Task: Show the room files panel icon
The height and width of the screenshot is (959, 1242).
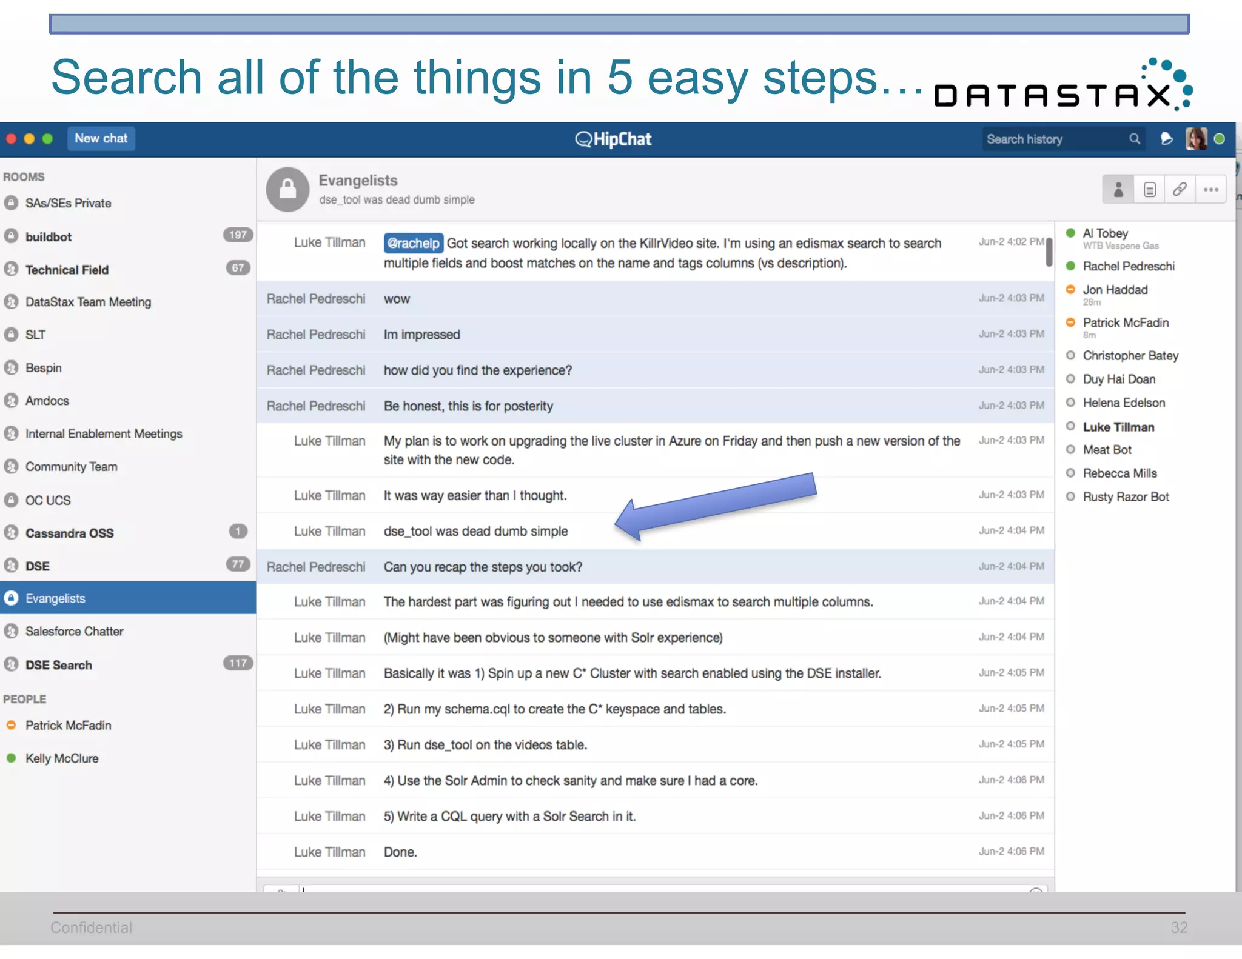Action: tap(1149, 190)
